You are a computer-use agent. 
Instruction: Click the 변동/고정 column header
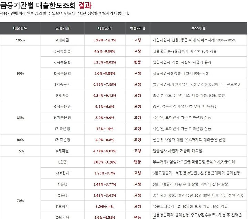(x=137, y=28)
